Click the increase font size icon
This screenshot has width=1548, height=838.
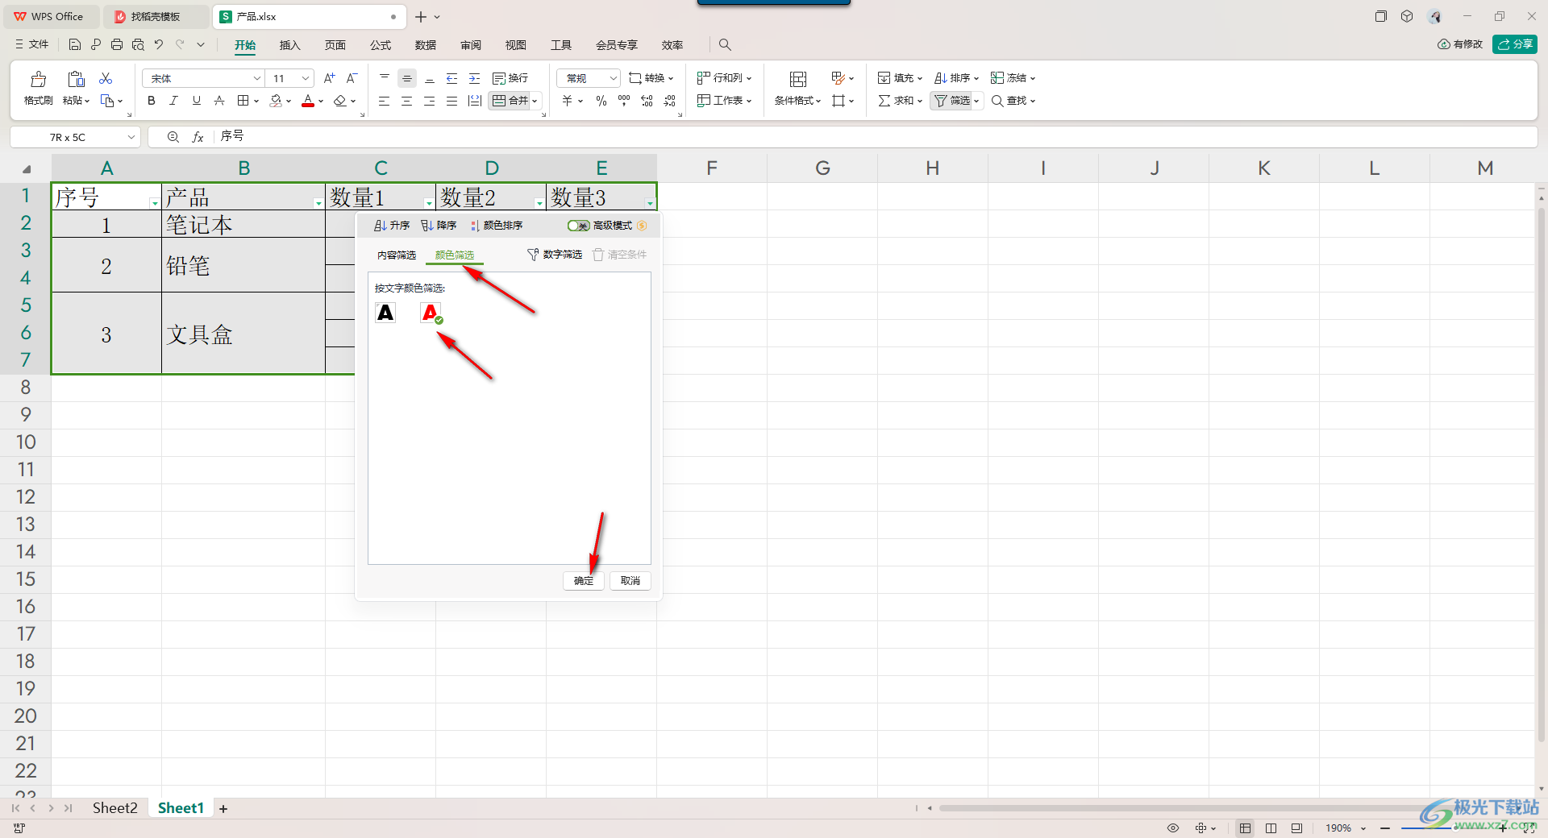[329, 78]
